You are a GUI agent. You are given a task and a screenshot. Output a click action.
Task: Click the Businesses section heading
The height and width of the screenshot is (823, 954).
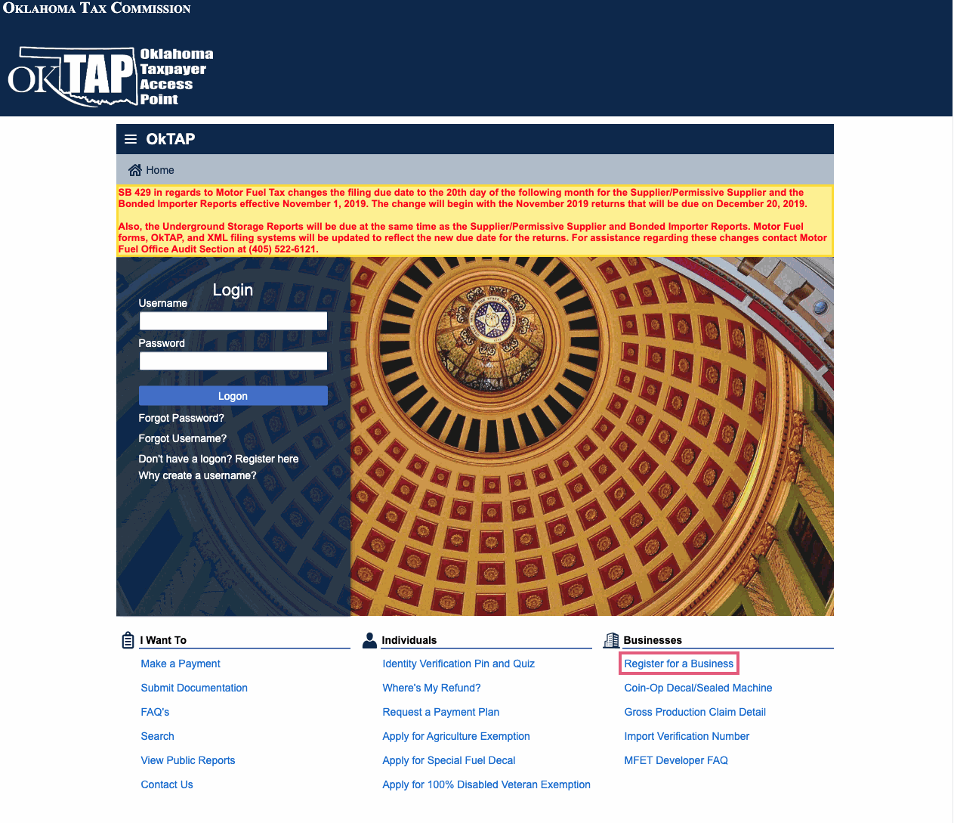click(653, 640)
